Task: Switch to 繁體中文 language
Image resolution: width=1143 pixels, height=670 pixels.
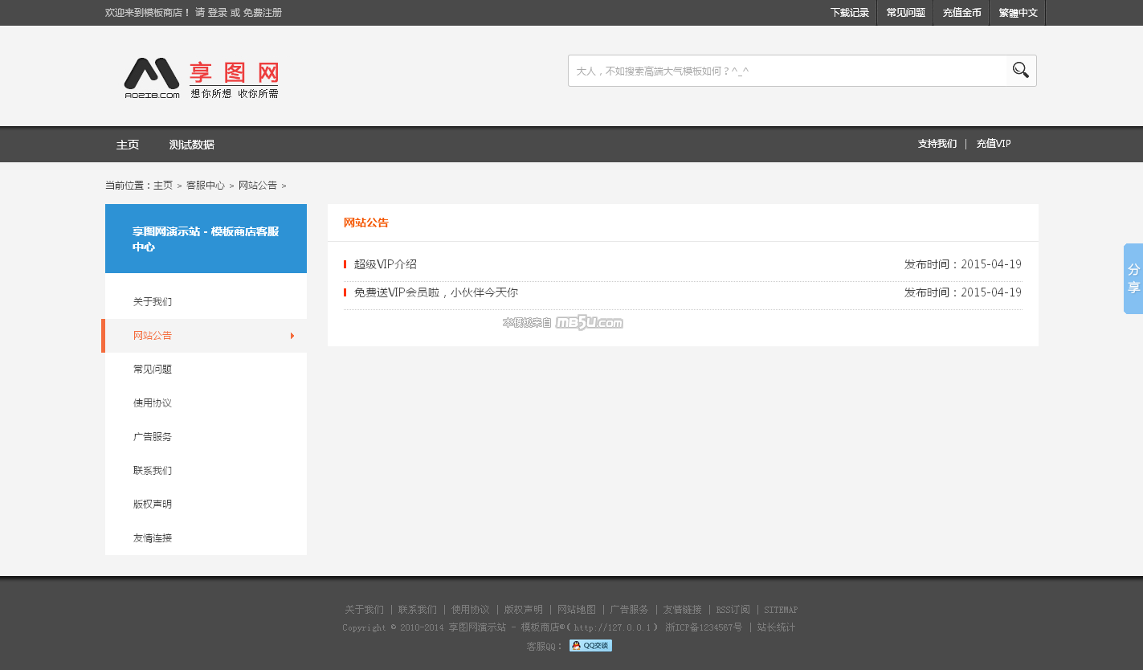Action: click(x=1018, y=13)
